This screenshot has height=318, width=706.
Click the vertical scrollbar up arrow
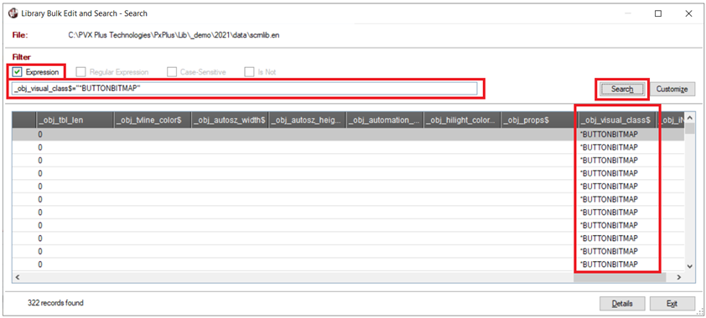pyautogui.click(x=689, y=119)
